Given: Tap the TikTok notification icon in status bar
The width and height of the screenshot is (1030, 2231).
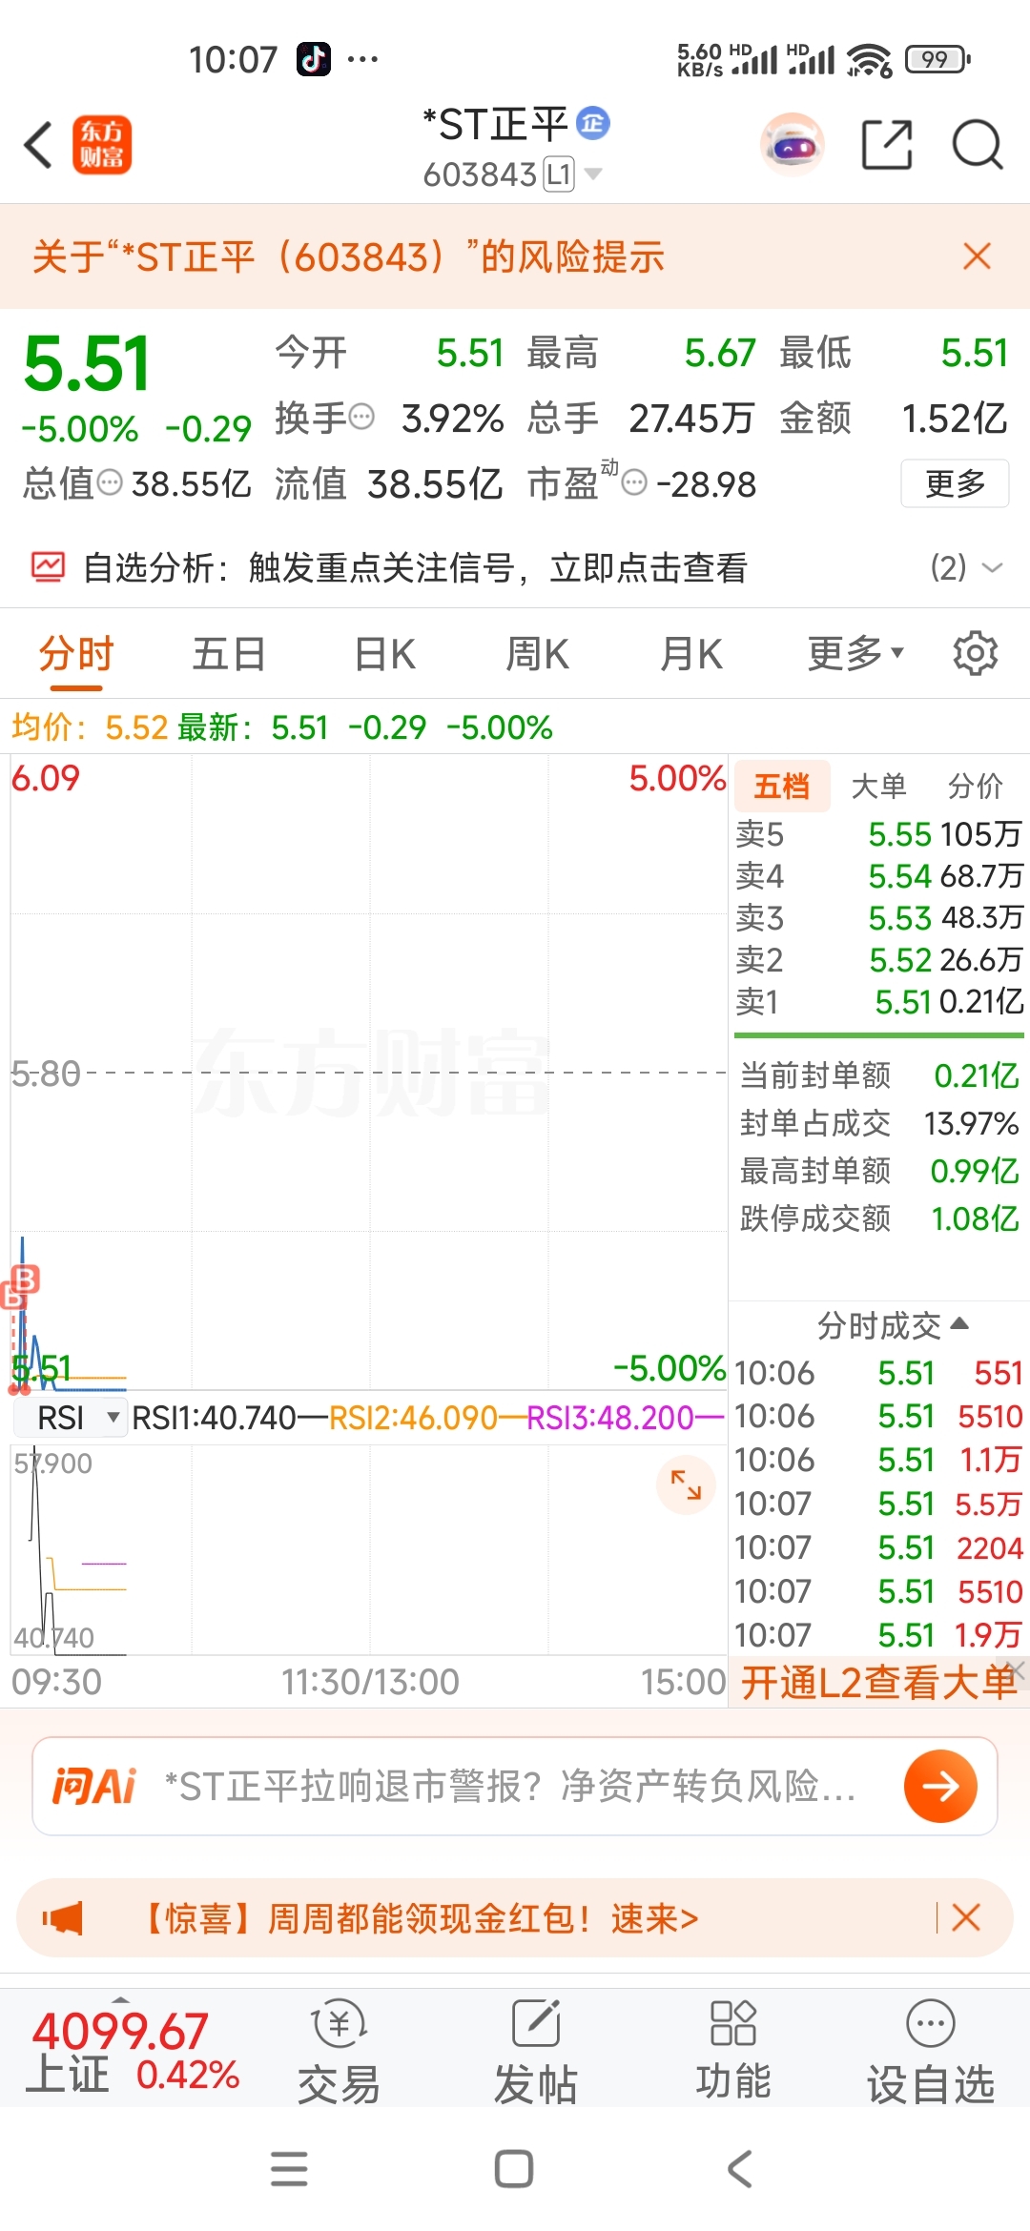Looking at the screenshot, I should click(314, 59).
